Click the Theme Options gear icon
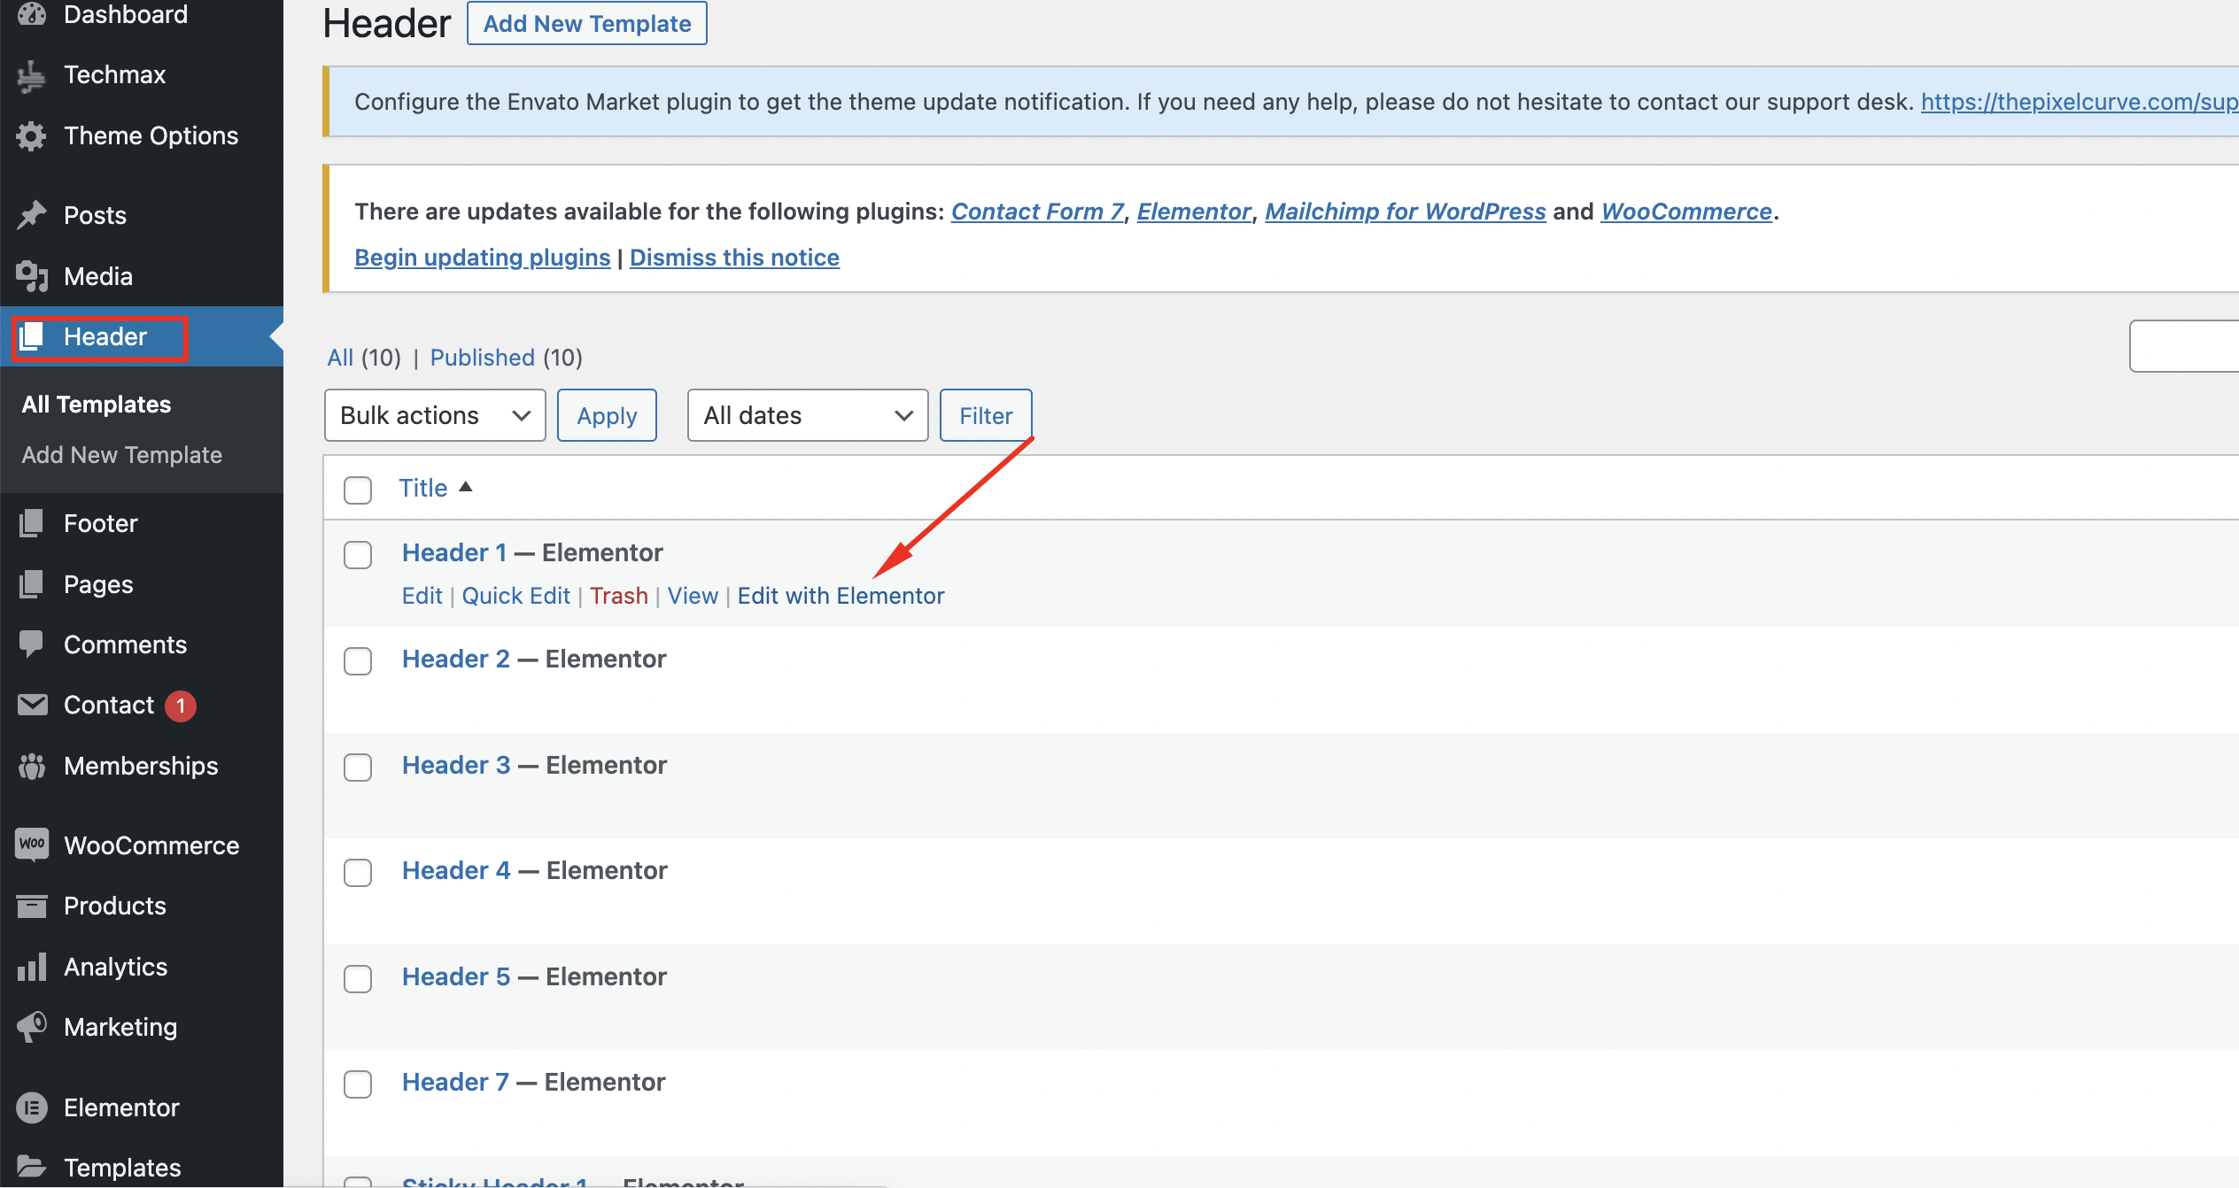 pos(32,136)
